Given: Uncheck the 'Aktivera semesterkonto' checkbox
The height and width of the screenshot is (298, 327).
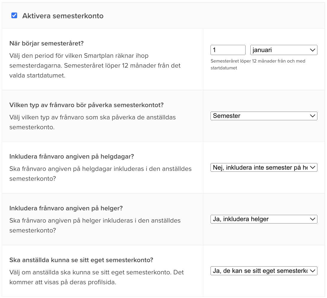Looking at the screenshot, I should (x=14, y=16).
